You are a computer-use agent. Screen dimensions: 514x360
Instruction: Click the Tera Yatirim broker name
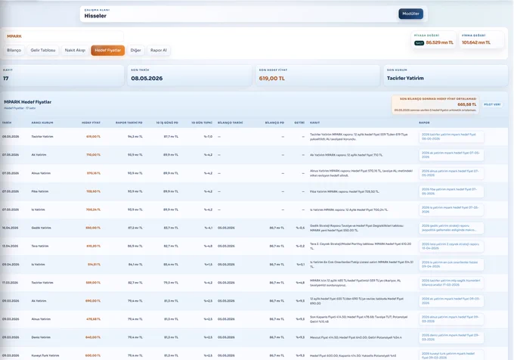pyautogui.click(x=39, y=247)
